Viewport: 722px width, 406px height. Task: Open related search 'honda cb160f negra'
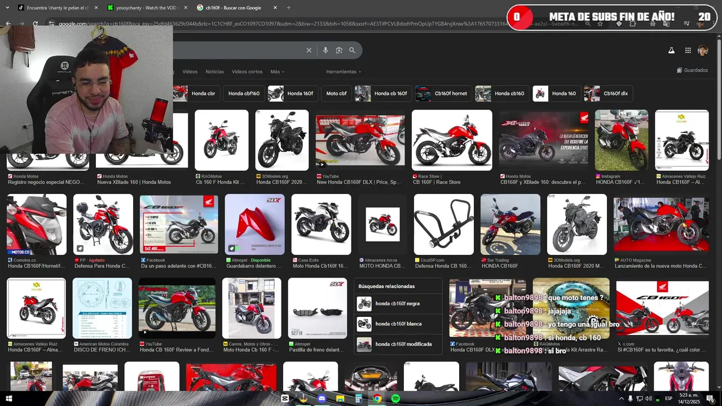tap(399, 303)
